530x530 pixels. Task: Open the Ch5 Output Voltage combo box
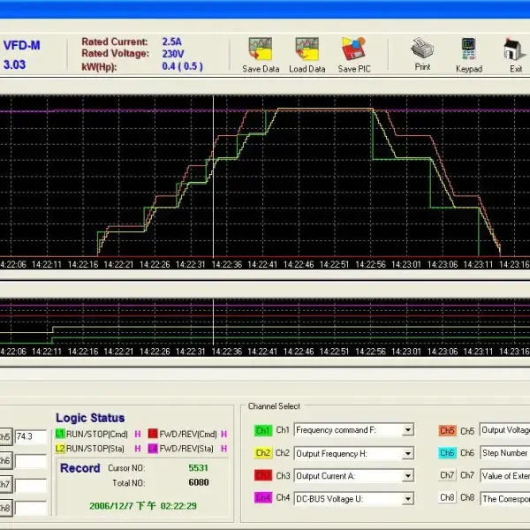click(504, 430)
